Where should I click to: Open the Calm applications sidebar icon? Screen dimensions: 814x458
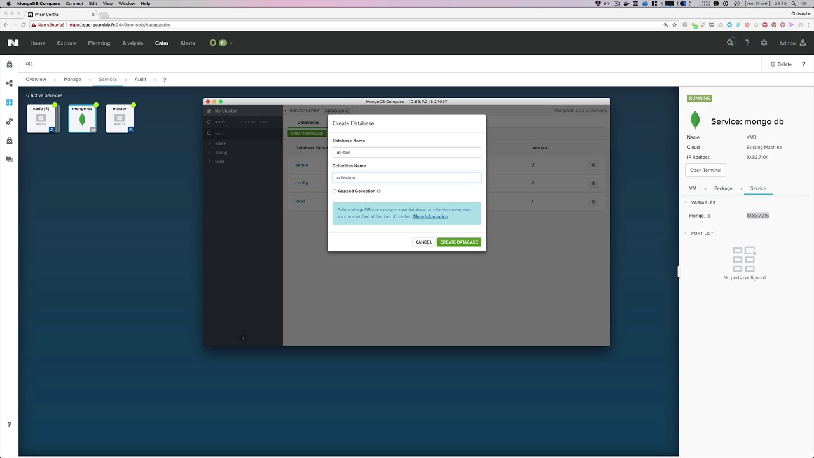pos(10,102)
